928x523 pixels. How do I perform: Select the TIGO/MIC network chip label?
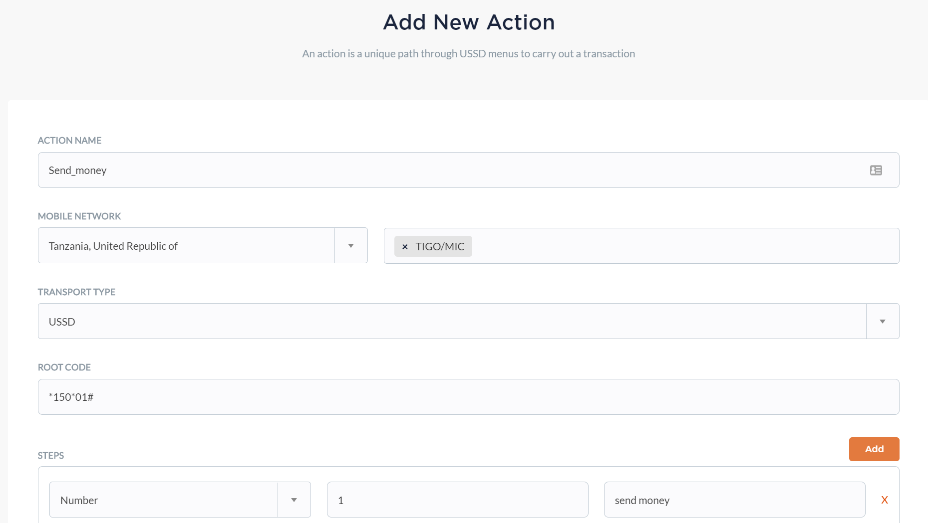point(441,246)
